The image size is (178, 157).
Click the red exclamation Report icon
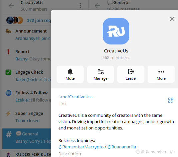click(x=8, y=52)
